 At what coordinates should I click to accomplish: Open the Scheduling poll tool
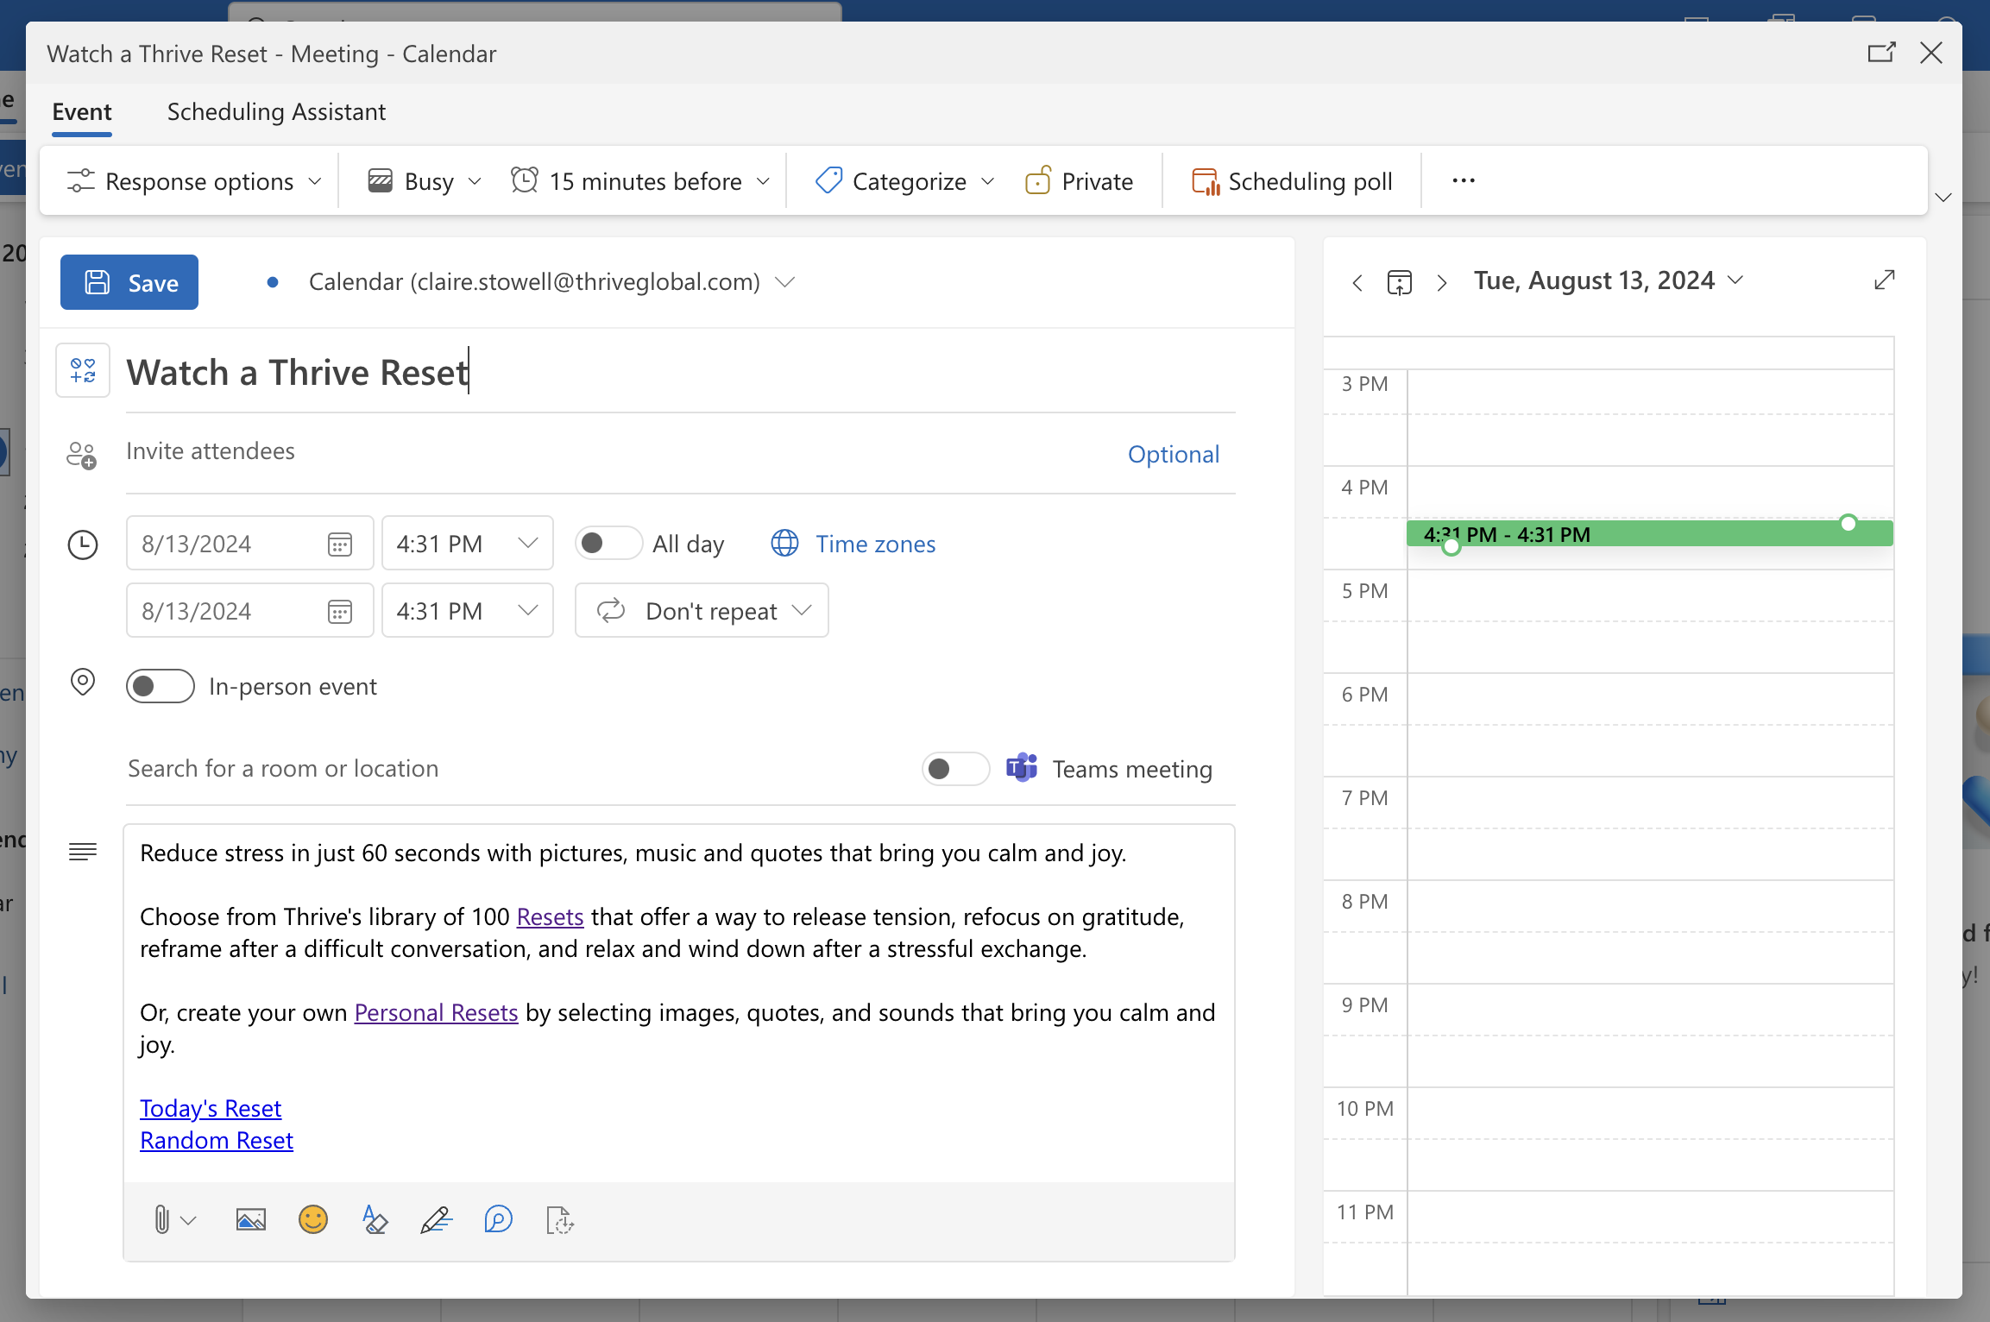[x=1292, y=181]
